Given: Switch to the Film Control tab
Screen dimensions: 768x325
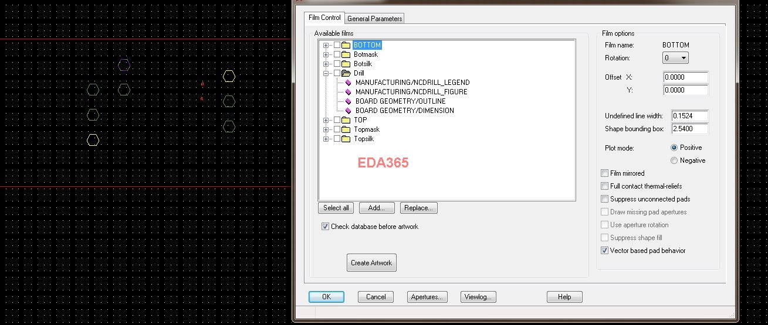Looking at the screenshot, I should coord(324,18).
